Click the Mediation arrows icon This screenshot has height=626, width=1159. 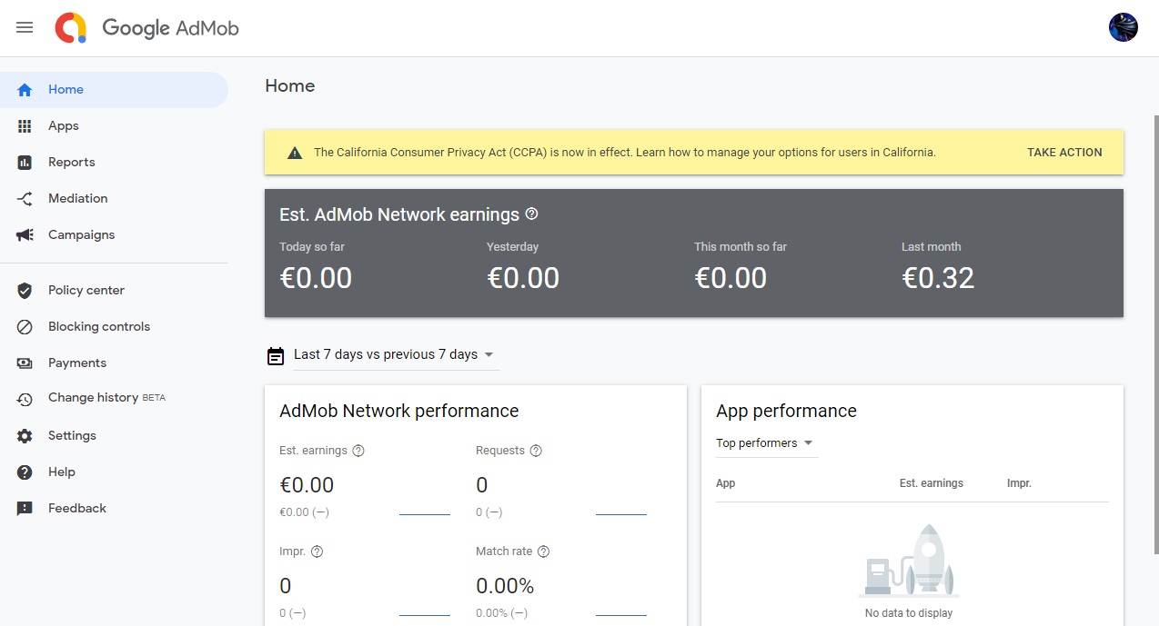pos(25,199)
